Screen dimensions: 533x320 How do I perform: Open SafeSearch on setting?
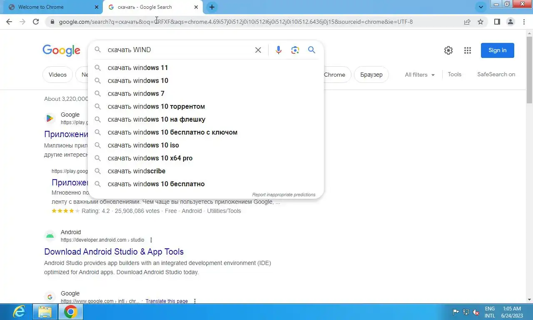[x=496, y=74]
